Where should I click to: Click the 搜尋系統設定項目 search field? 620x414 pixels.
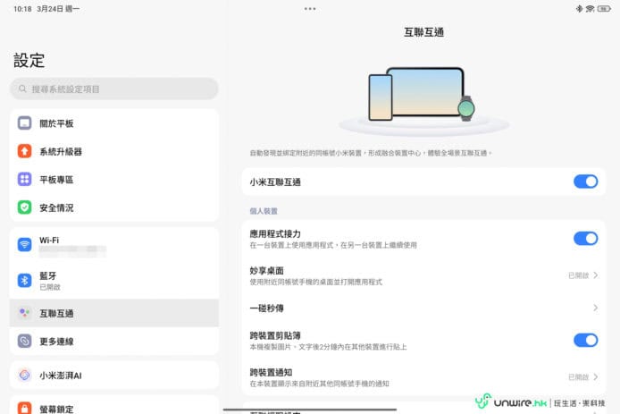point(114,89)
